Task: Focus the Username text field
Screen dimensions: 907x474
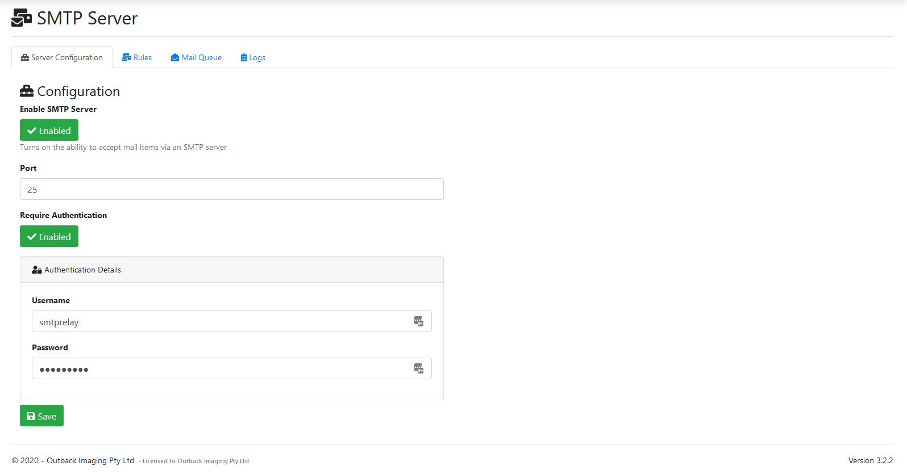Action: pos(222,321)
